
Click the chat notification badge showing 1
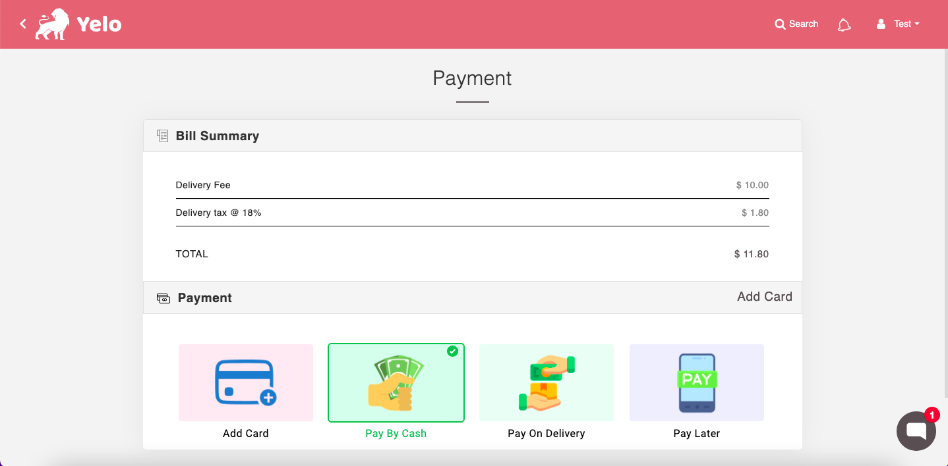[932, 415]
